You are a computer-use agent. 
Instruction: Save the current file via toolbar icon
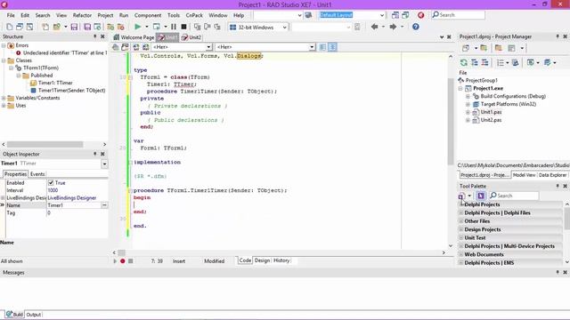point(74,27)
